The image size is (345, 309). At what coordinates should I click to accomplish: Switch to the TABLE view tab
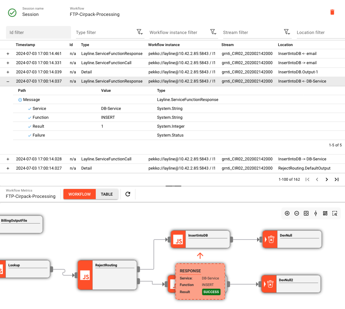coord(107,194)
